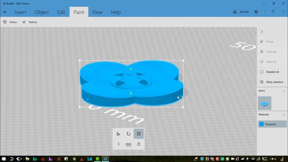Collapse the Materials section
The image size is (288, 162).
point(283,115)
